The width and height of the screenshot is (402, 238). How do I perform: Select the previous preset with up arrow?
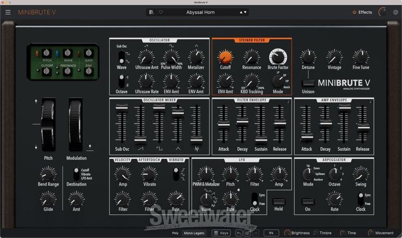click(241, 12)
